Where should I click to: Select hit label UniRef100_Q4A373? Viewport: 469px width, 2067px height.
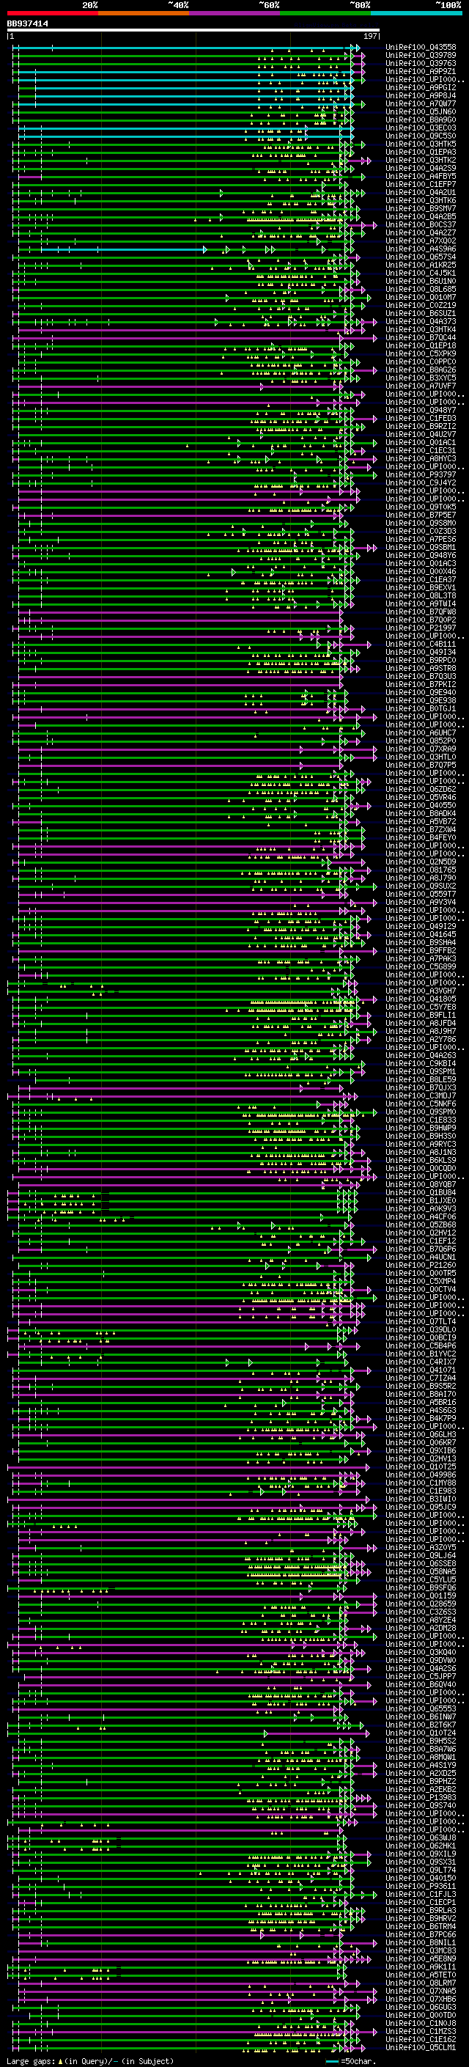pos(421,322)
